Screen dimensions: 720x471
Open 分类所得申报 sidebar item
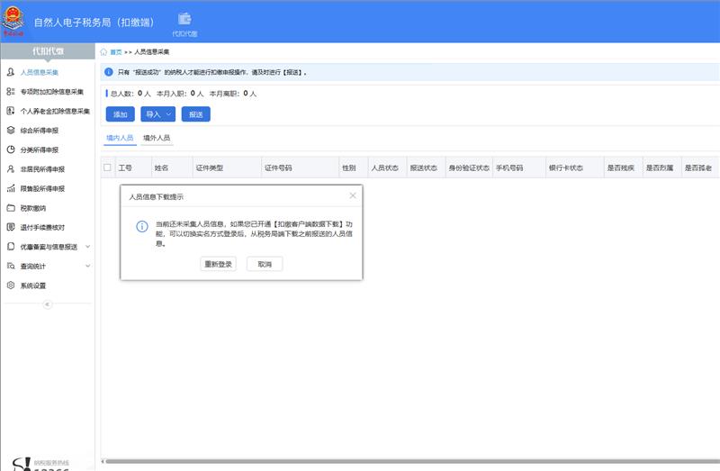coord(39,149)
